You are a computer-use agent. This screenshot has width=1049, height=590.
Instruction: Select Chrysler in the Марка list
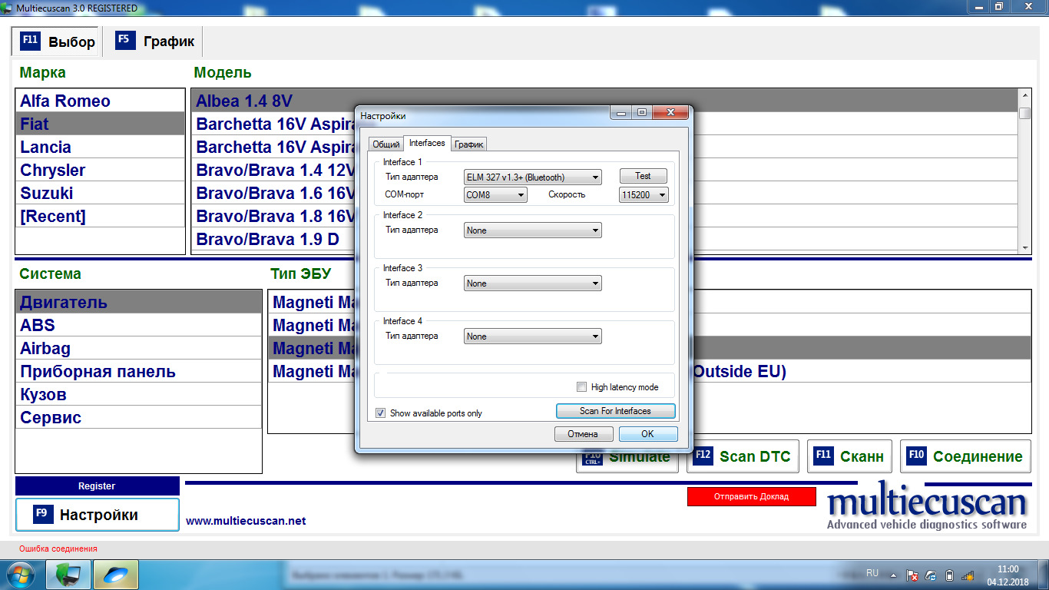(x=100, y=170)
